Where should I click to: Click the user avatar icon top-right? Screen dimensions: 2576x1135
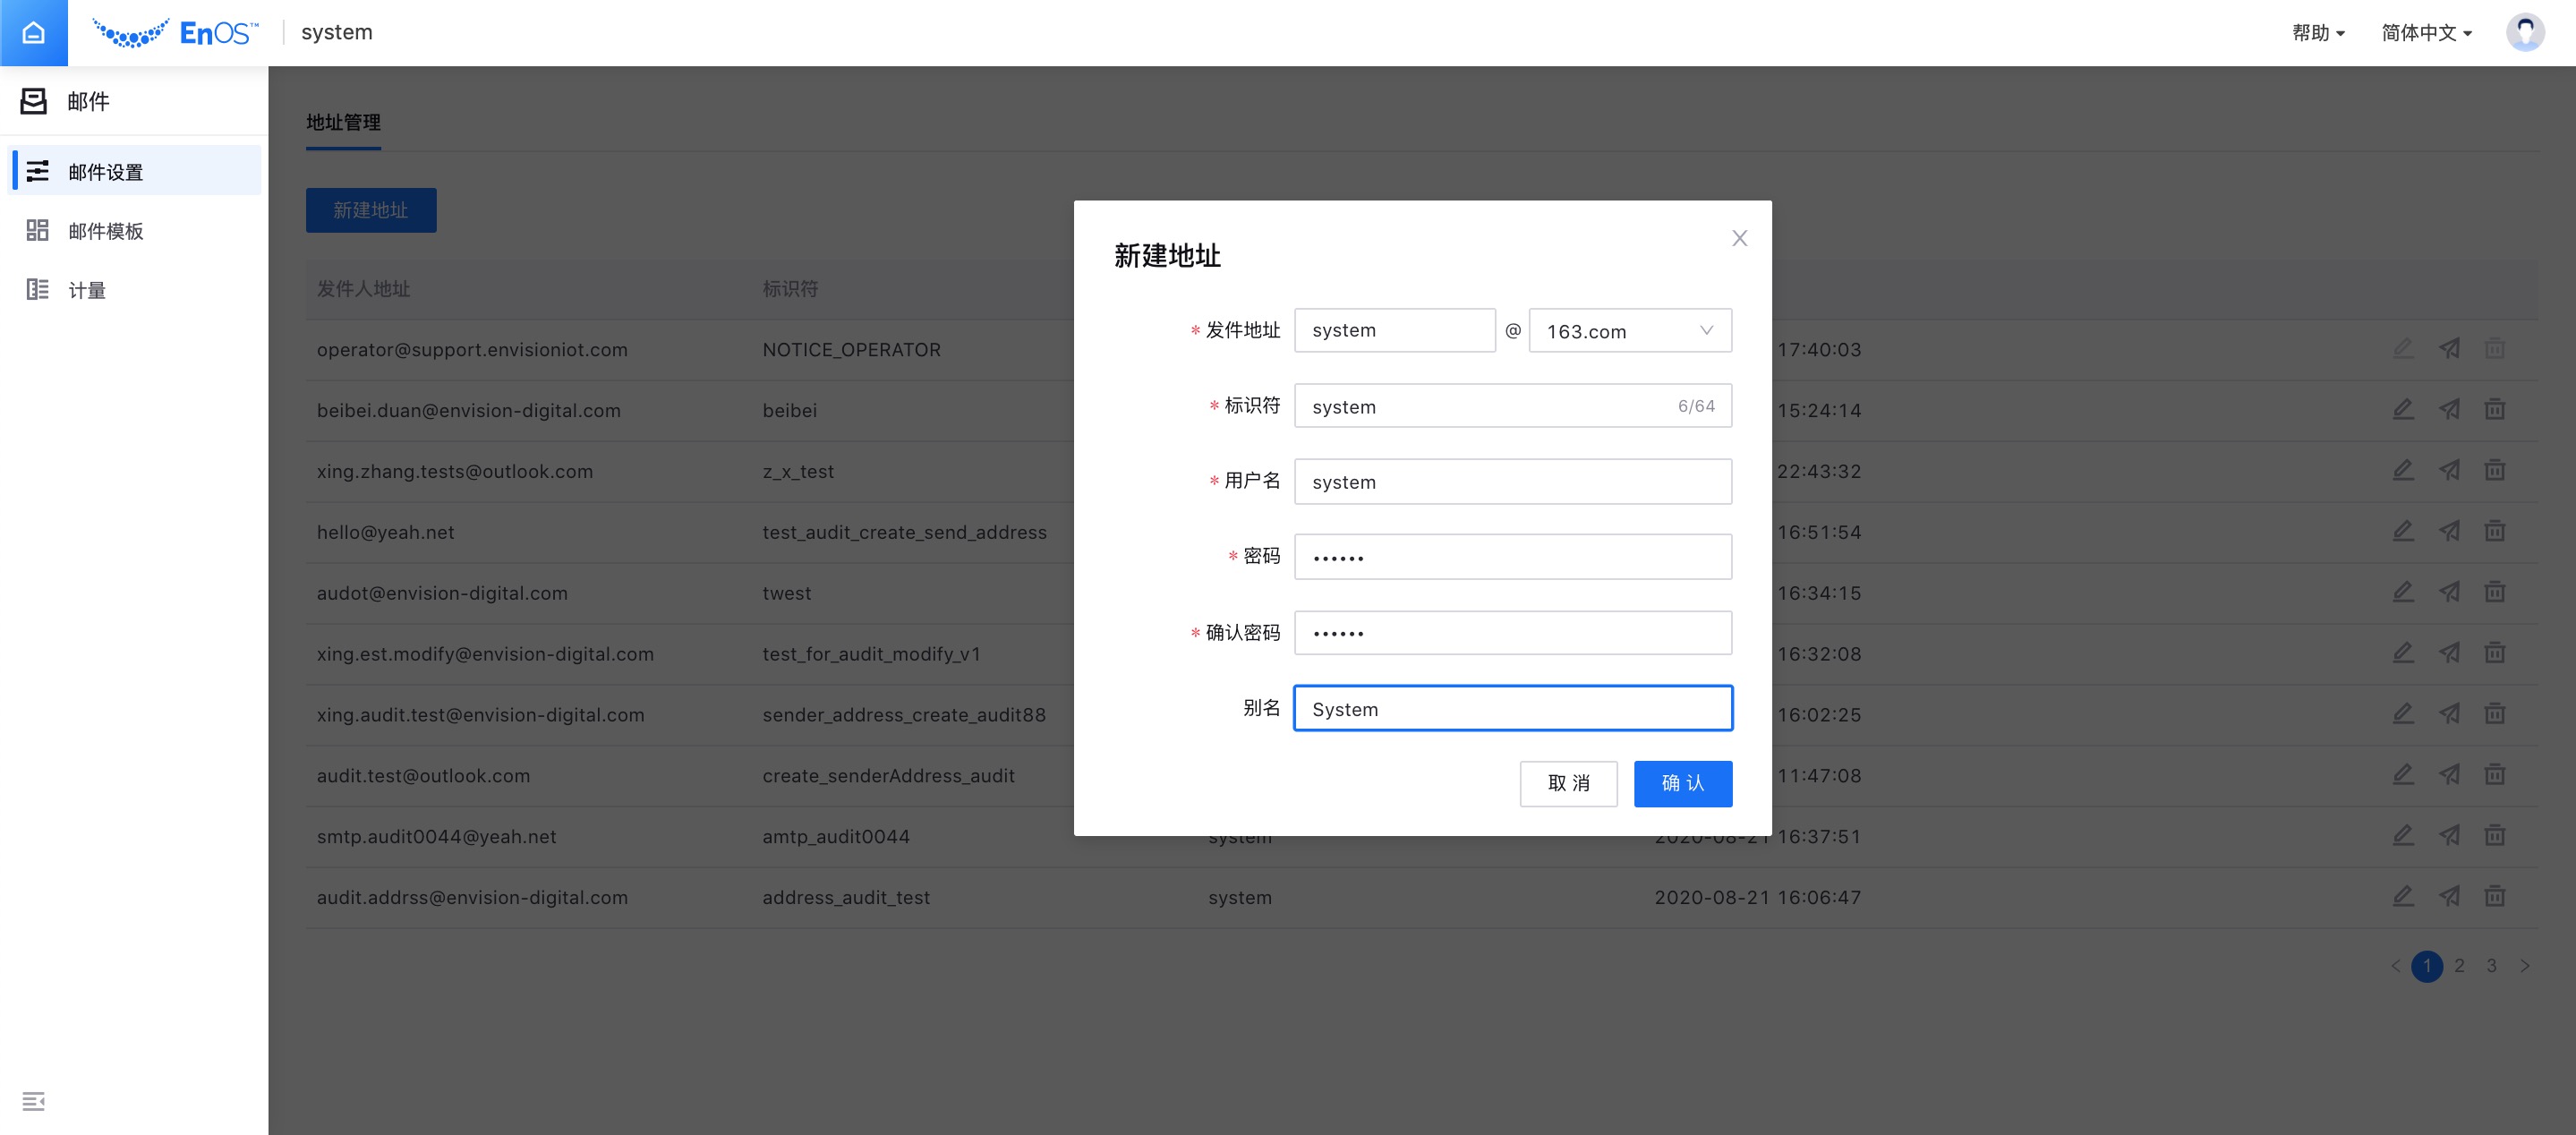pos(2527,32)
